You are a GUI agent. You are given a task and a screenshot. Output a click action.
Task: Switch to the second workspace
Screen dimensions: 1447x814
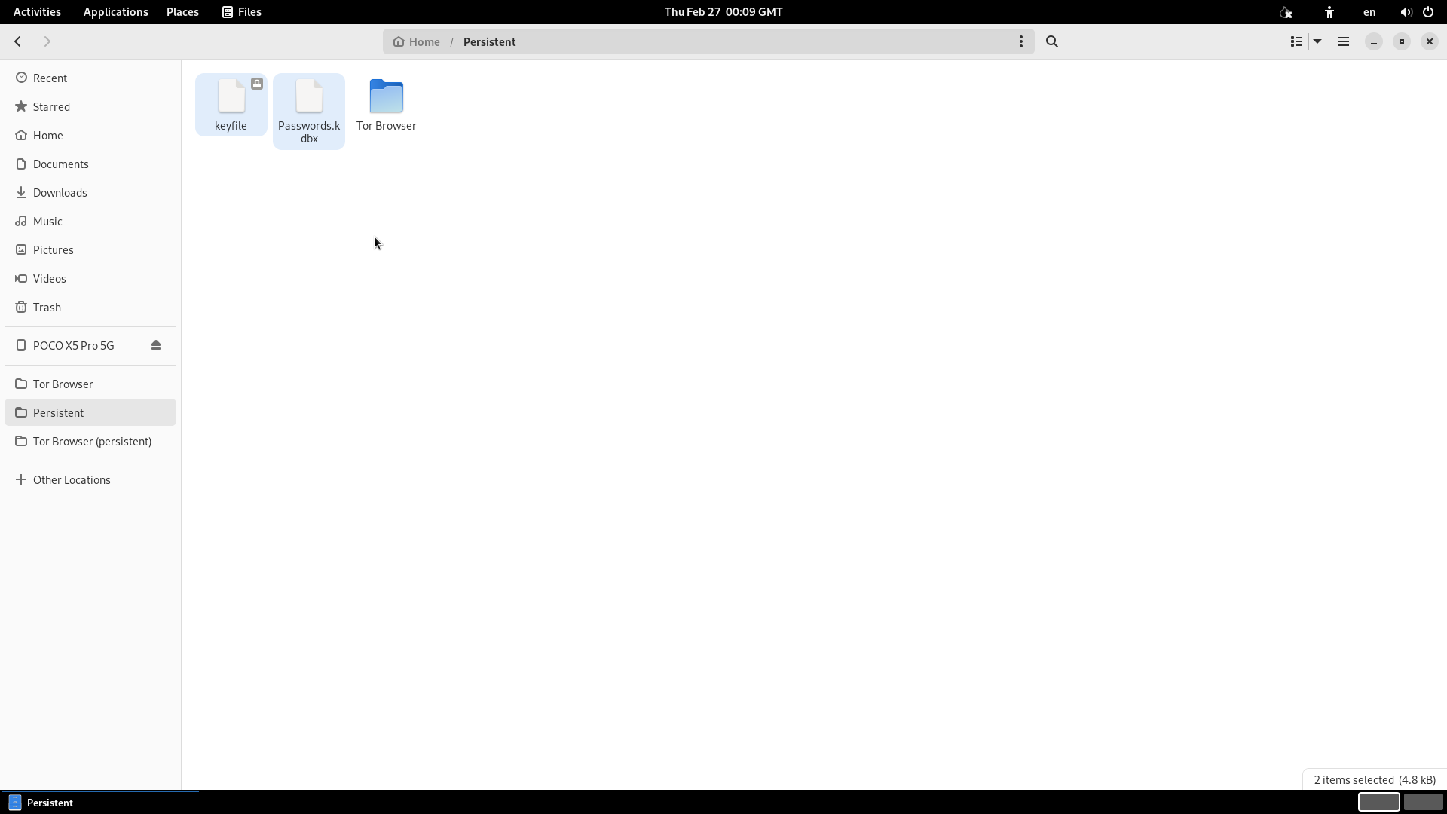click(1423, 802)
